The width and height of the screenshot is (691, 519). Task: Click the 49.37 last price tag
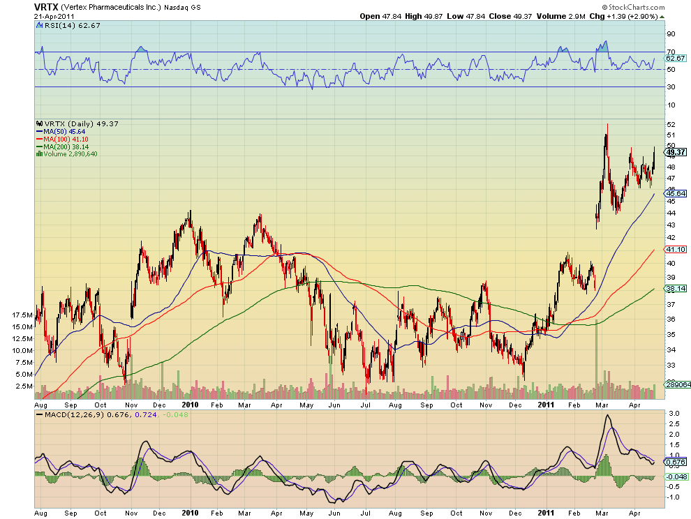[x=676, y=152]
